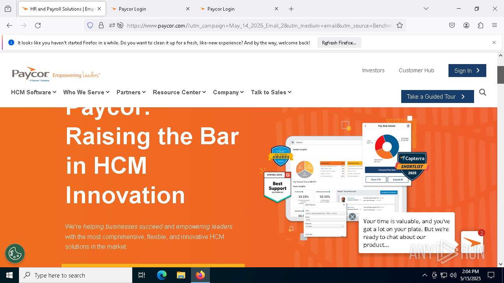This screenshot has width=504, height=283.
Task: Launch Microsoft Edge from taskbar
Action: click(x=162, y=275)
